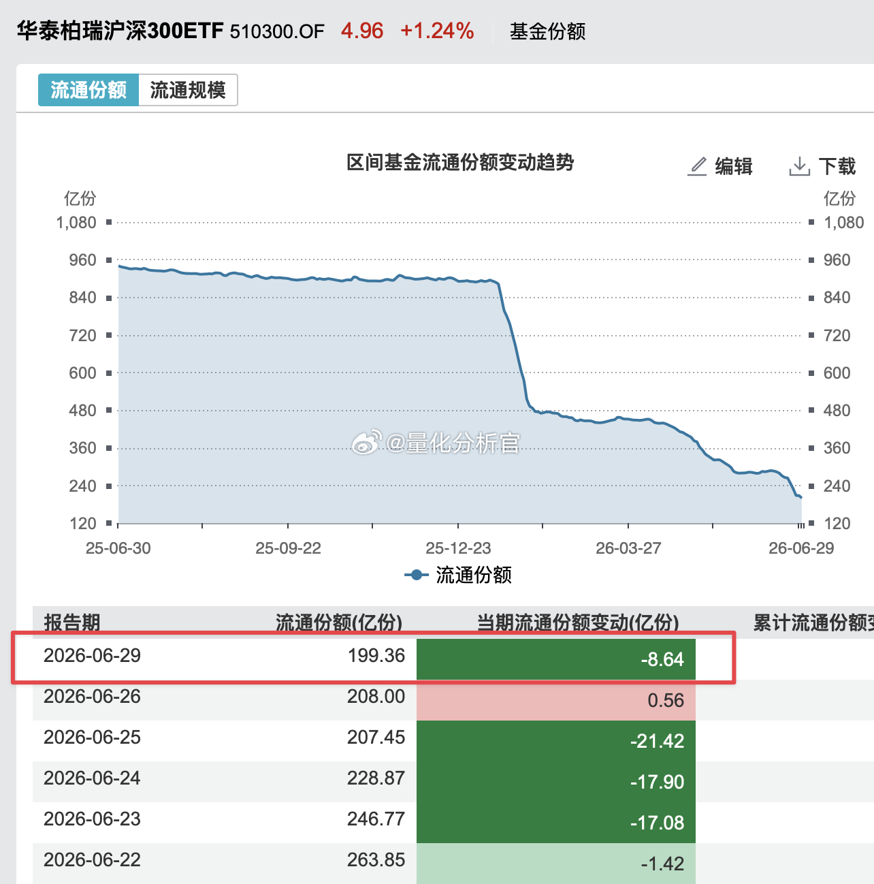
Task: Click x-axis date label 26-06-29
Action: (x=801, y=548)
